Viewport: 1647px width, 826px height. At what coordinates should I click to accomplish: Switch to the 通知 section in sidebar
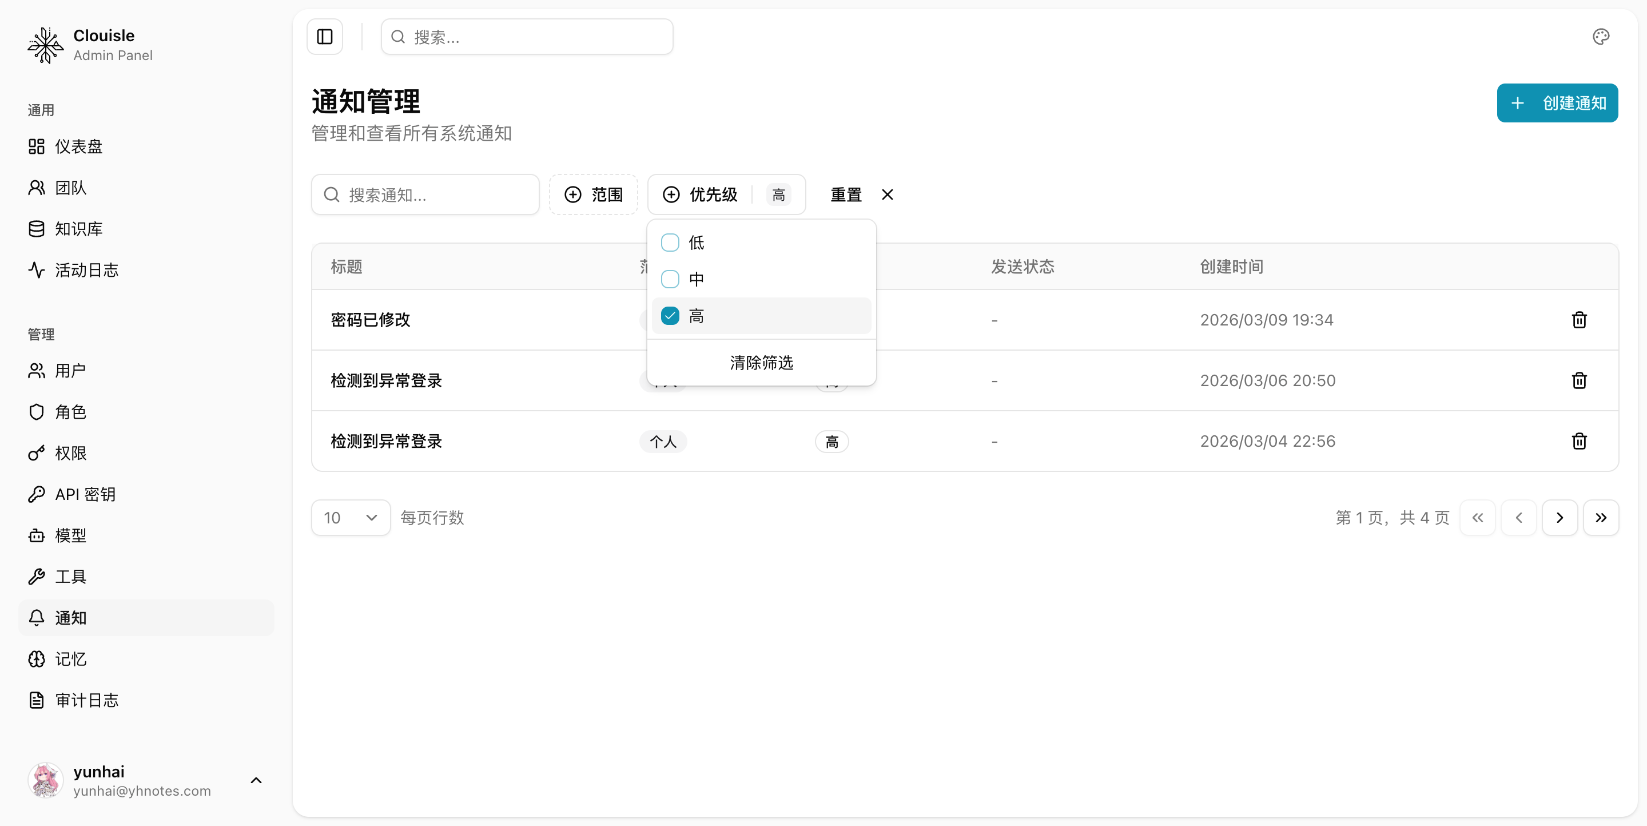point(71,618)
